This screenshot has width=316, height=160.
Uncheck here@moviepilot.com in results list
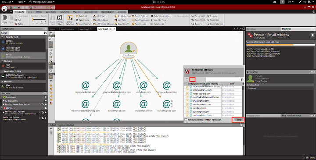point(187,104)
